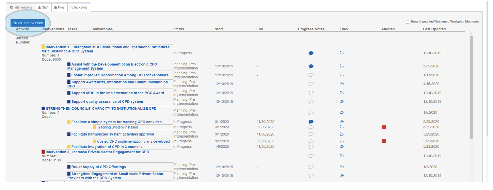This screenshot has height=190, width=493.
Task: Open progress notes for Support Awareness task
Action: (311, 84)
